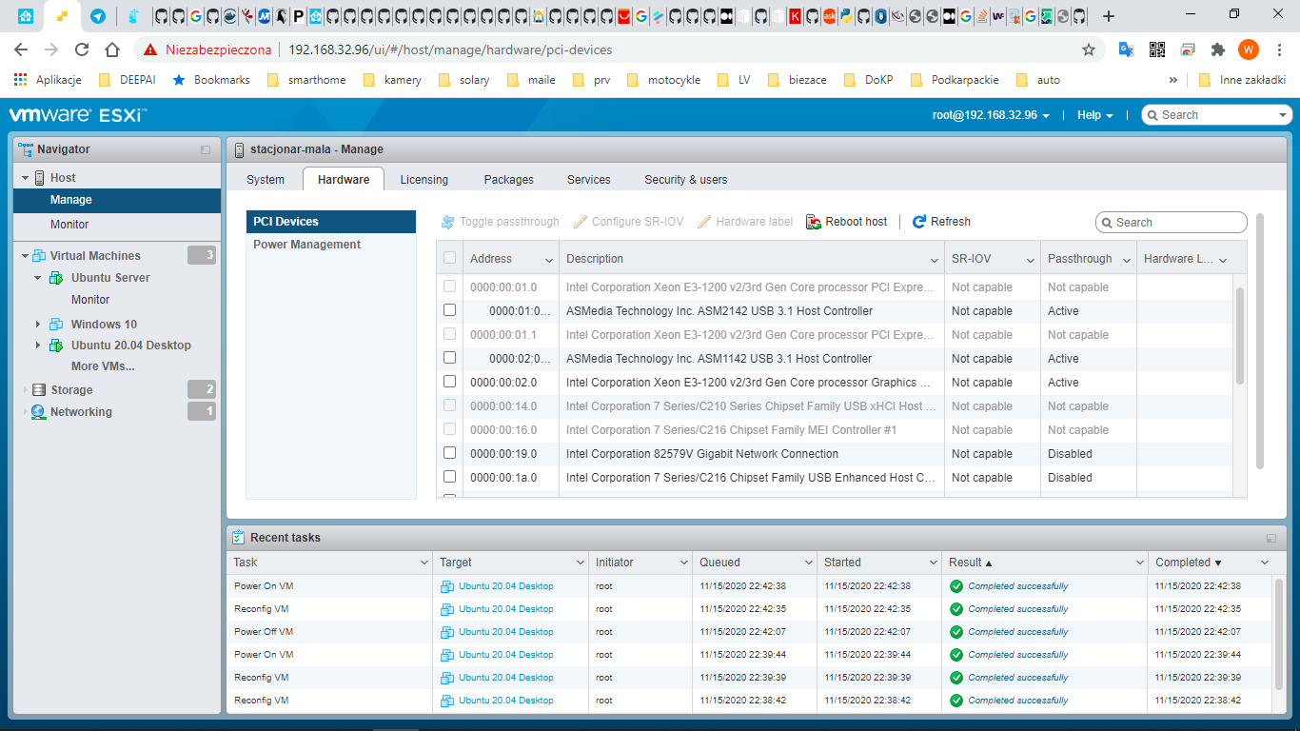Screen dimensions: 1300x731
Task: Select checkbox for 82579V Gigabit Network Connection
Action: point(450,453)
